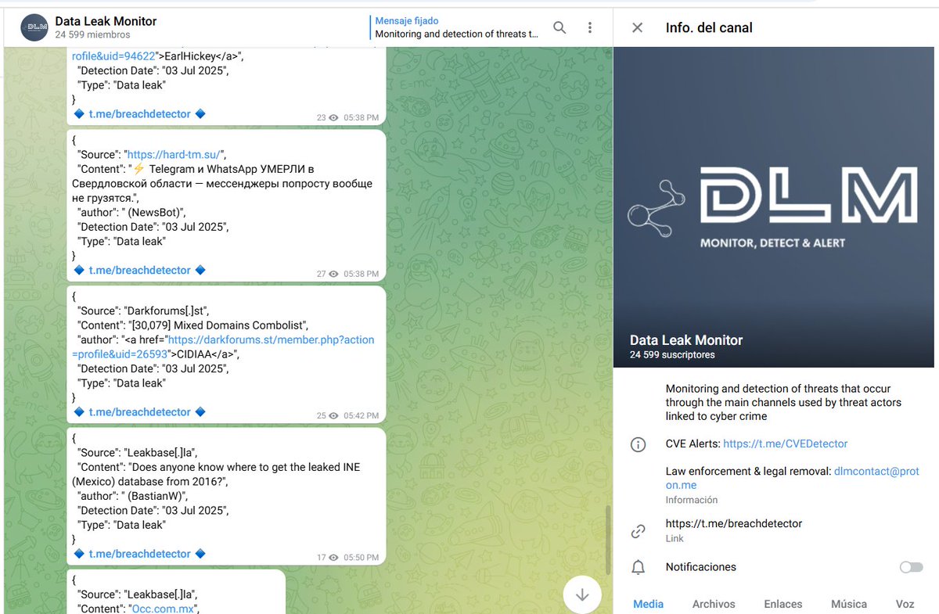Click the (NewsBot) author line

tap(131, 212)
